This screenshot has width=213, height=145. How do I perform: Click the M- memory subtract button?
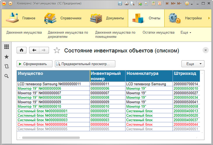(179, 3)
